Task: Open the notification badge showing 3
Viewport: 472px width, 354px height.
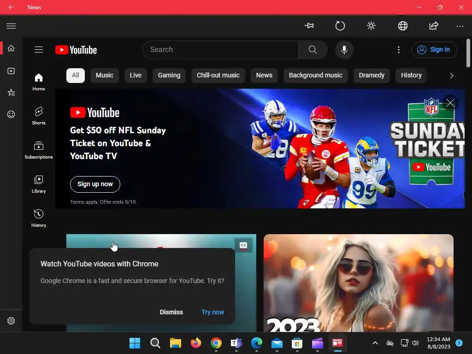Action: click(x=459, y=342)
